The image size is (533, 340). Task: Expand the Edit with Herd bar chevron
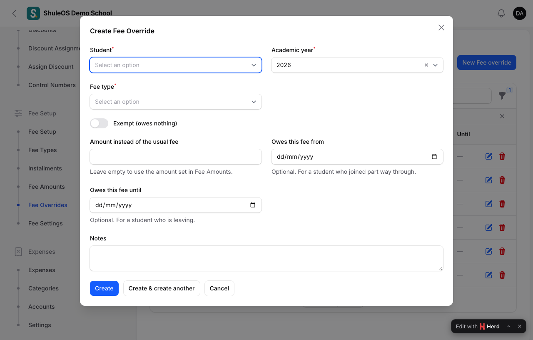click(x=509, y=326)
